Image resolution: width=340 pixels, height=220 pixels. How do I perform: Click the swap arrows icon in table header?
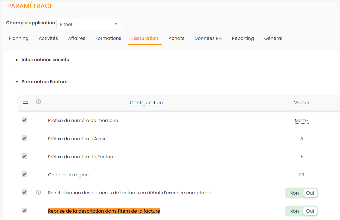point(25,103)
